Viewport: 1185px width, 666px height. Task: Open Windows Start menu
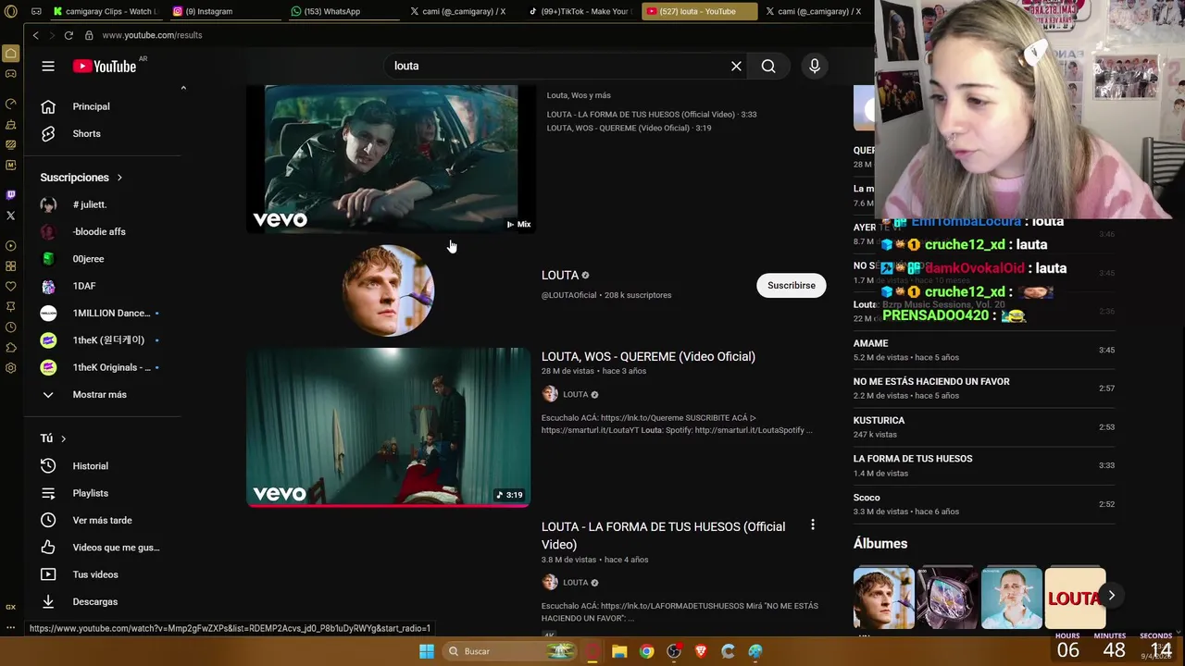point(426,651)
